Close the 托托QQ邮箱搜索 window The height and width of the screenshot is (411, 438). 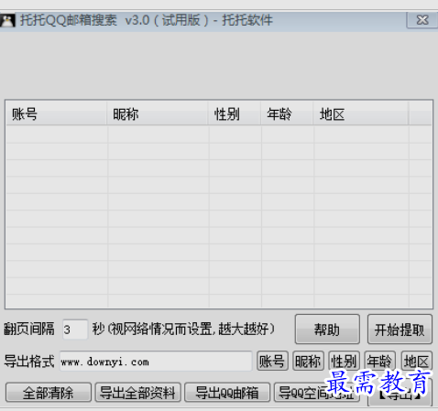pyautogui.click(x=422, y=20)
